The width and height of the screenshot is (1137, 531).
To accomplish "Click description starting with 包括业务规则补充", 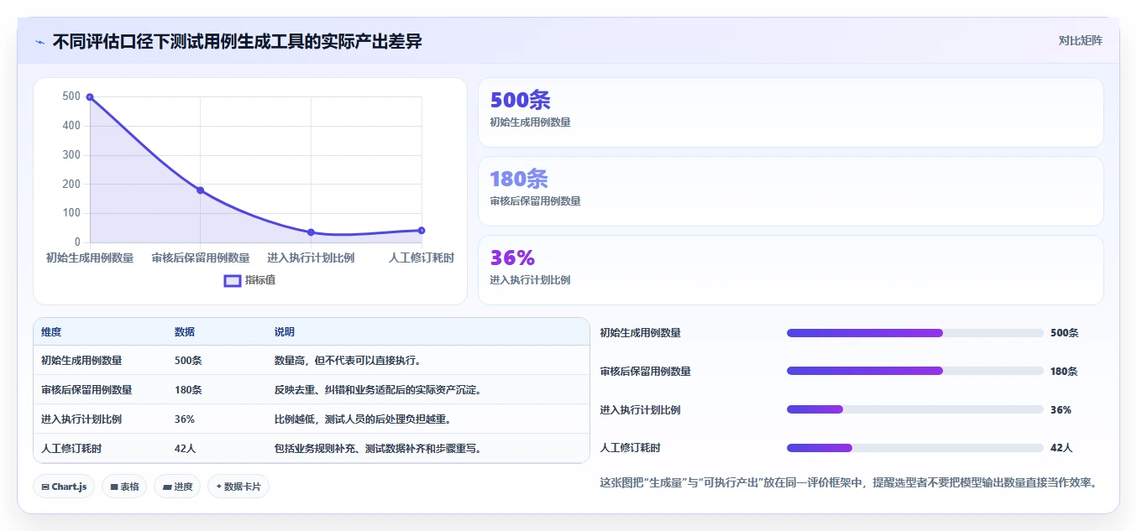I will [x=378, y=449].
